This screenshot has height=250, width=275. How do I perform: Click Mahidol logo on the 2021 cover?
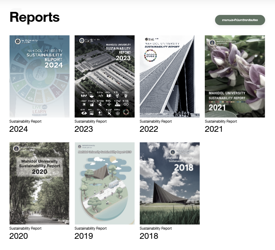tap(212, 43)
